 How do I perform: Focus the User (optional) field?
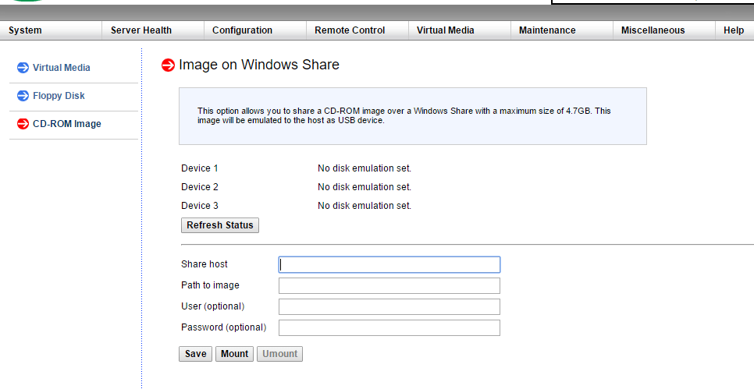tap(389, 306)
